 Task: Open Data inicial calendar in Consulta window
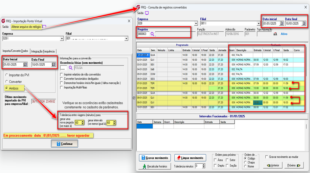(x=281, y=24)
